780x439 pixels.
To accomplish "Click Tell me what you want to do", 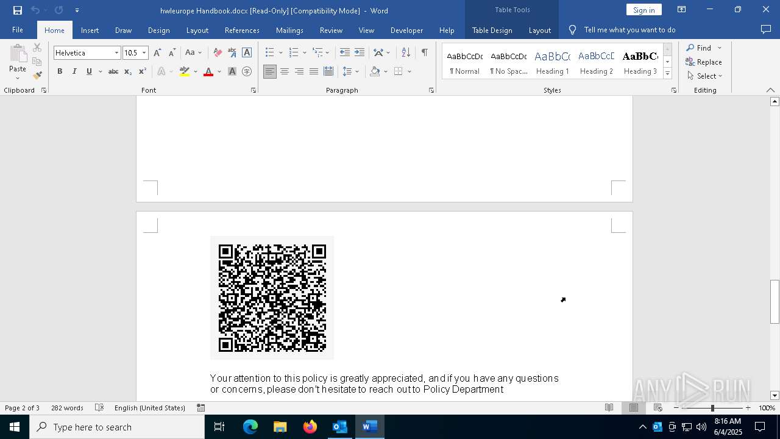I will (x=629, y=30).
